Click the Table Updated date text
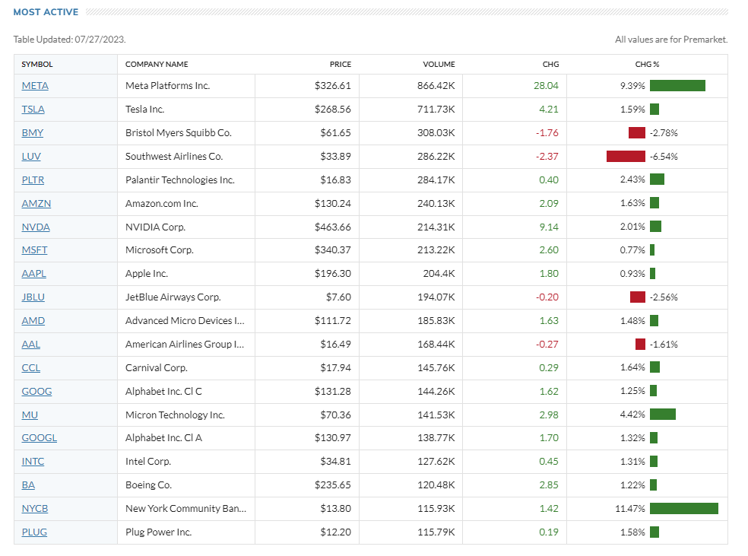Viewport: 748px width, 556px height. tap(70, 40)
